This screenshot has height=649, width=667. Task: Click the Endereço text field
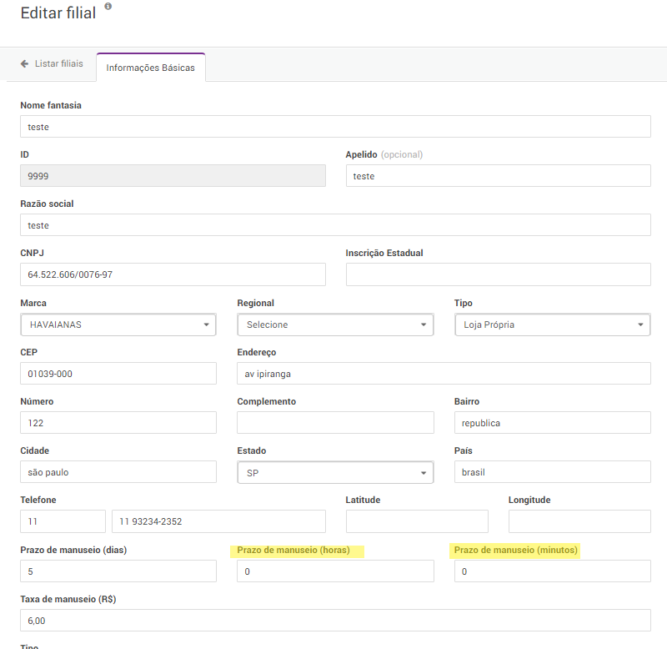pos(444,374)
